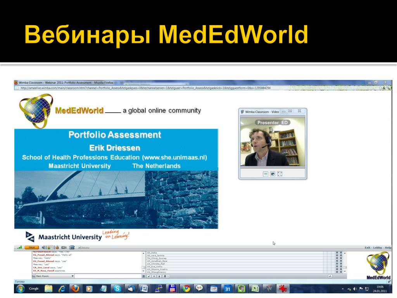
Task: Open Google Chrome from taskbar
Action: [x=186, y=289]
